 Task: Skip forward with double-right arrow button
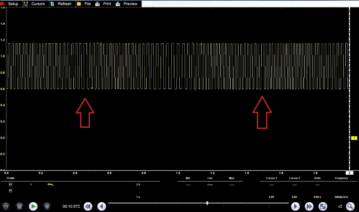pyautogui.click(x=309, y=206)
